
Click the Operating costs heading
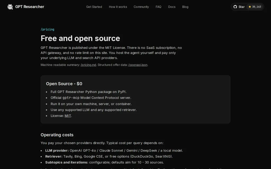(57, 135)
